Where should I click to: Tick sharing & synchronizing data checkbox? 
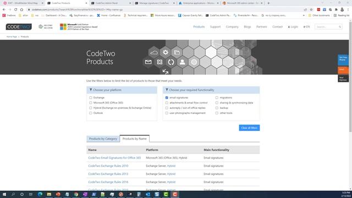click(x=217, y=103)
